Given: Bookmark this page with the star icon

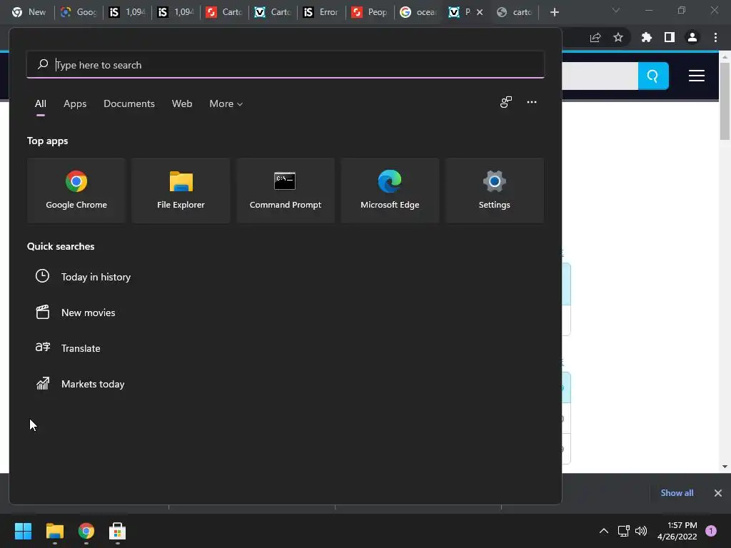Looking at the screenshot, I should (x=618, y=37).
